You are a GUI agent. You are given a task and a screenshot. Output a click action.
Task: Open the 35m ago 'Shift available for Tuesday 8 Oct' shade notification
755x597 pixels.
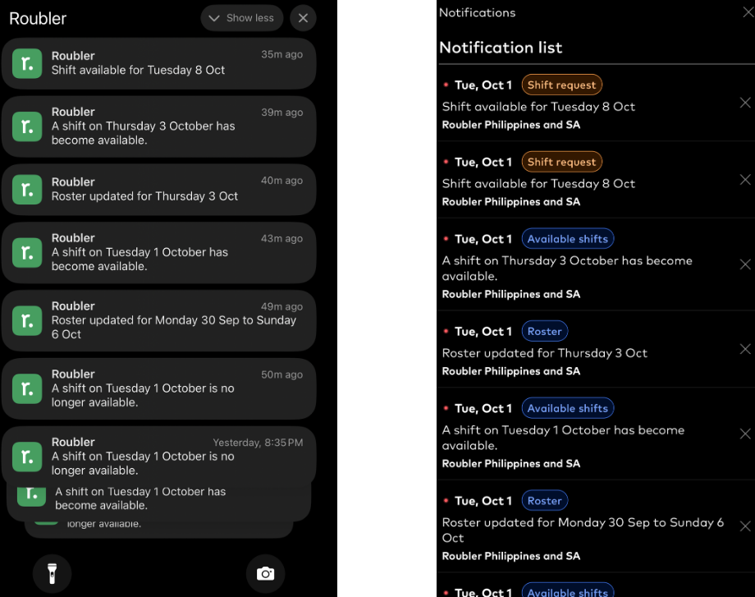[x=159, y=63]
